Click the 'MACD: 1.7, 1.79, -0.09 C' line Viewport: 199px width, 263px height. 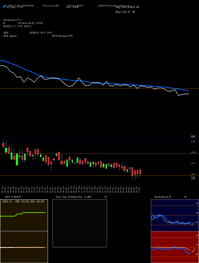18,26
